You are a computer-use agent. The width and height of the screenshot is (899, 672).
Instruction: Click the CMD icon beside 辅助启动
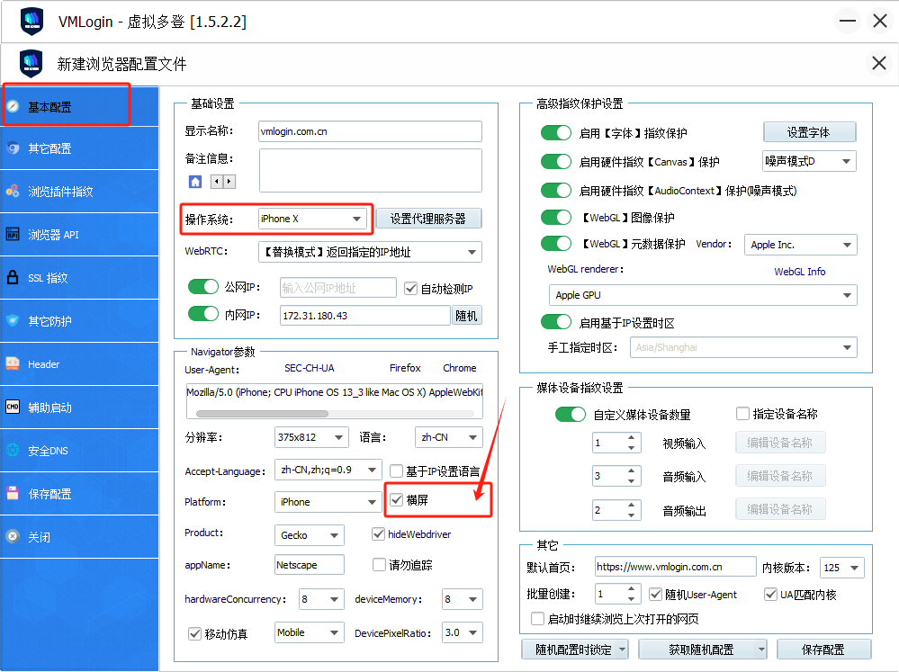(x=13, y=407)
